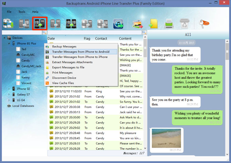Choose Export Messages to File entry
231x163 pixels.
point(81,67)
